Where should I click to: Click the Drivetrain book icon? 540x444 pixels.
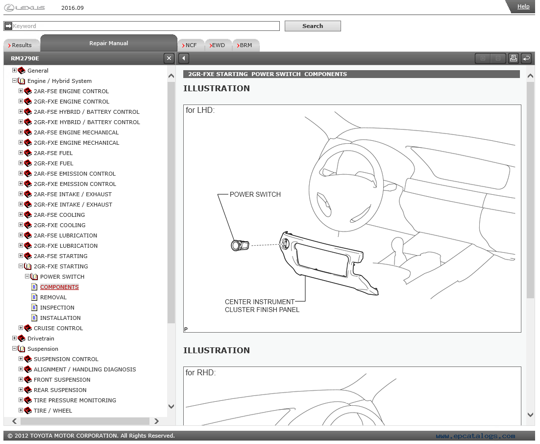(22, 339)
